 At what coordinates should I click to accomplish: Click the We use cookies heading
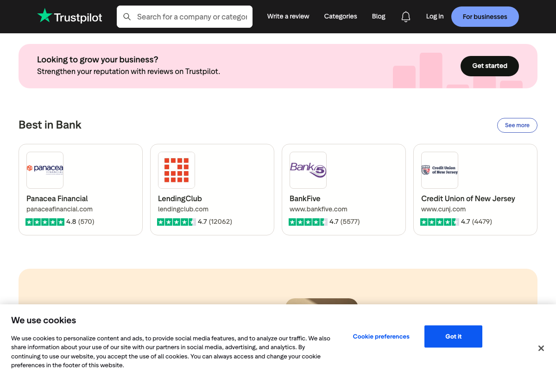pos(44,320)
